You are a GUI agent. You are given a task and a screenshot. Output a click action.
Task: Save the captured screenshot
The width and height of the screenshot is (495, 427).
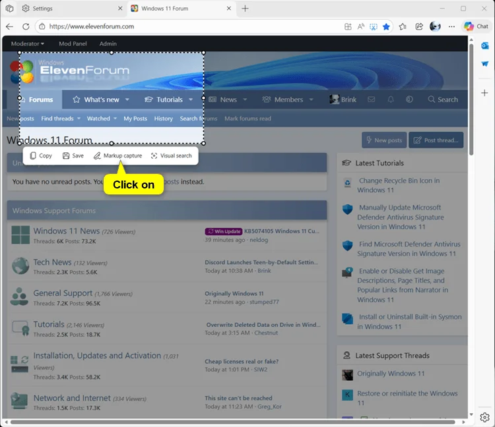click(73, 156)
